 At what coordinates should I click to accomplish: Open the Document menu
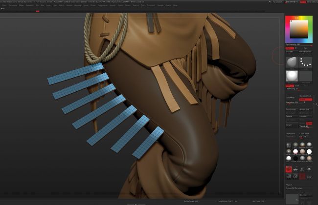(x=11, y=5)
